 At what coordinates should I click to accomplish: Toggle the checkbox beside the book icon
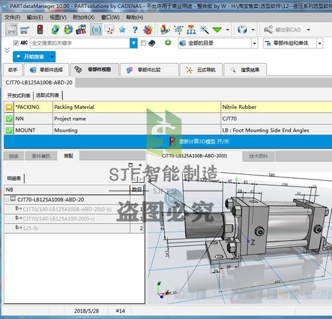point(143,43)
